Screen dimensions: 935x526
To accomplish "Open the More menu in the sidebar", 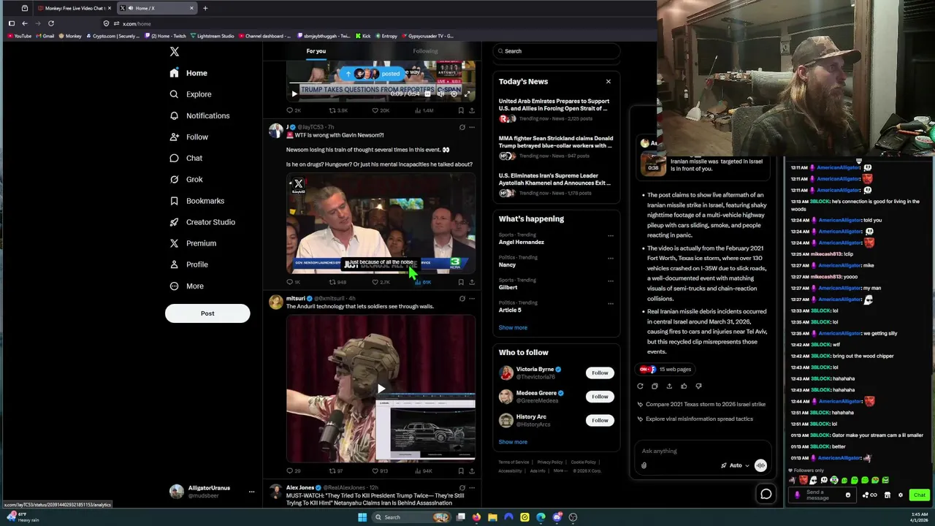I will (x=186, y=286).
